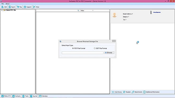Click the search text field above mail list
Viewport: 175px width, 98px height.
[57, 10]
